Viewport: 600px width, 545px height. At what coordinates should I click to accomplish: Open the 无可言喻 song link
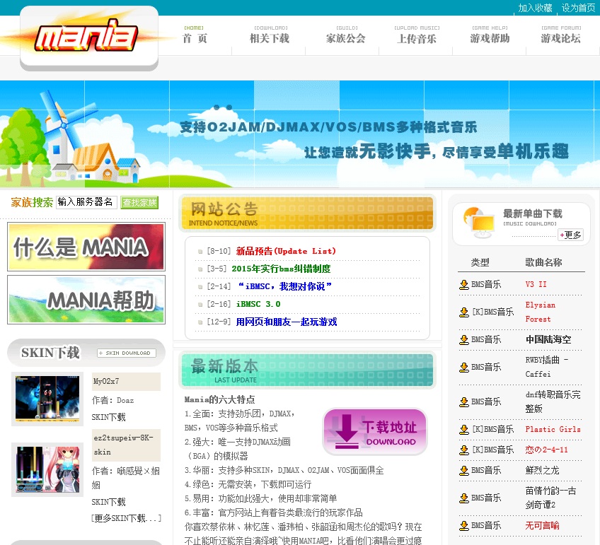pos(542,525)
